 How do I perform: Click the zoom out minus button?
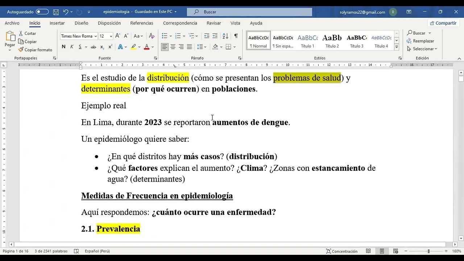click(406, 251)
